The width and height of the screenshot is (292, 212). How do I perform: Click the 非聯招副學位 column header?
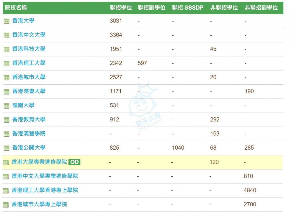pyautogui.click(x=261, y=8)
